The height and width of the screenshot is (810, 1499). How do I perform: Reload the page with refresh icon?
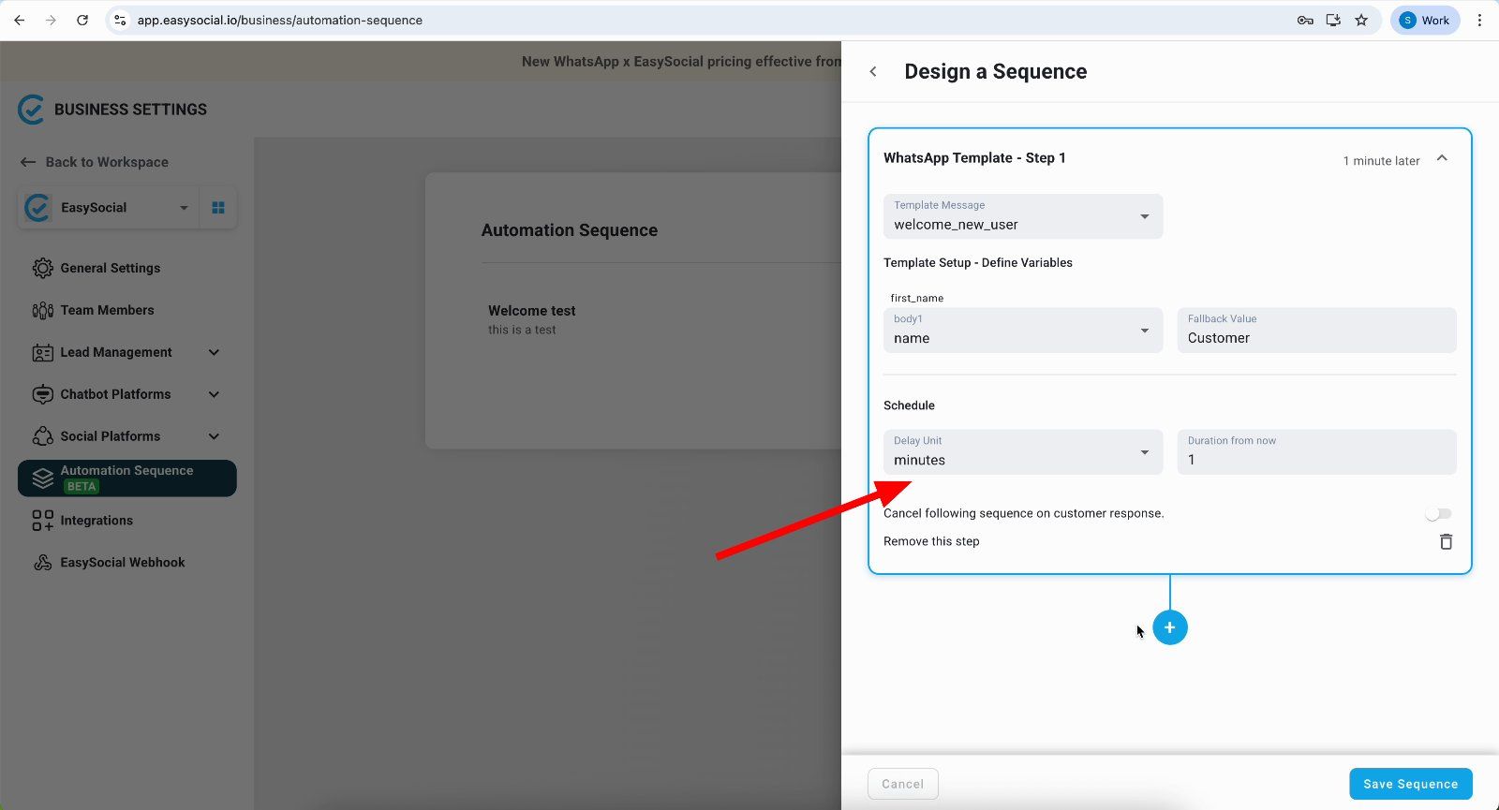tap(82, 20)
